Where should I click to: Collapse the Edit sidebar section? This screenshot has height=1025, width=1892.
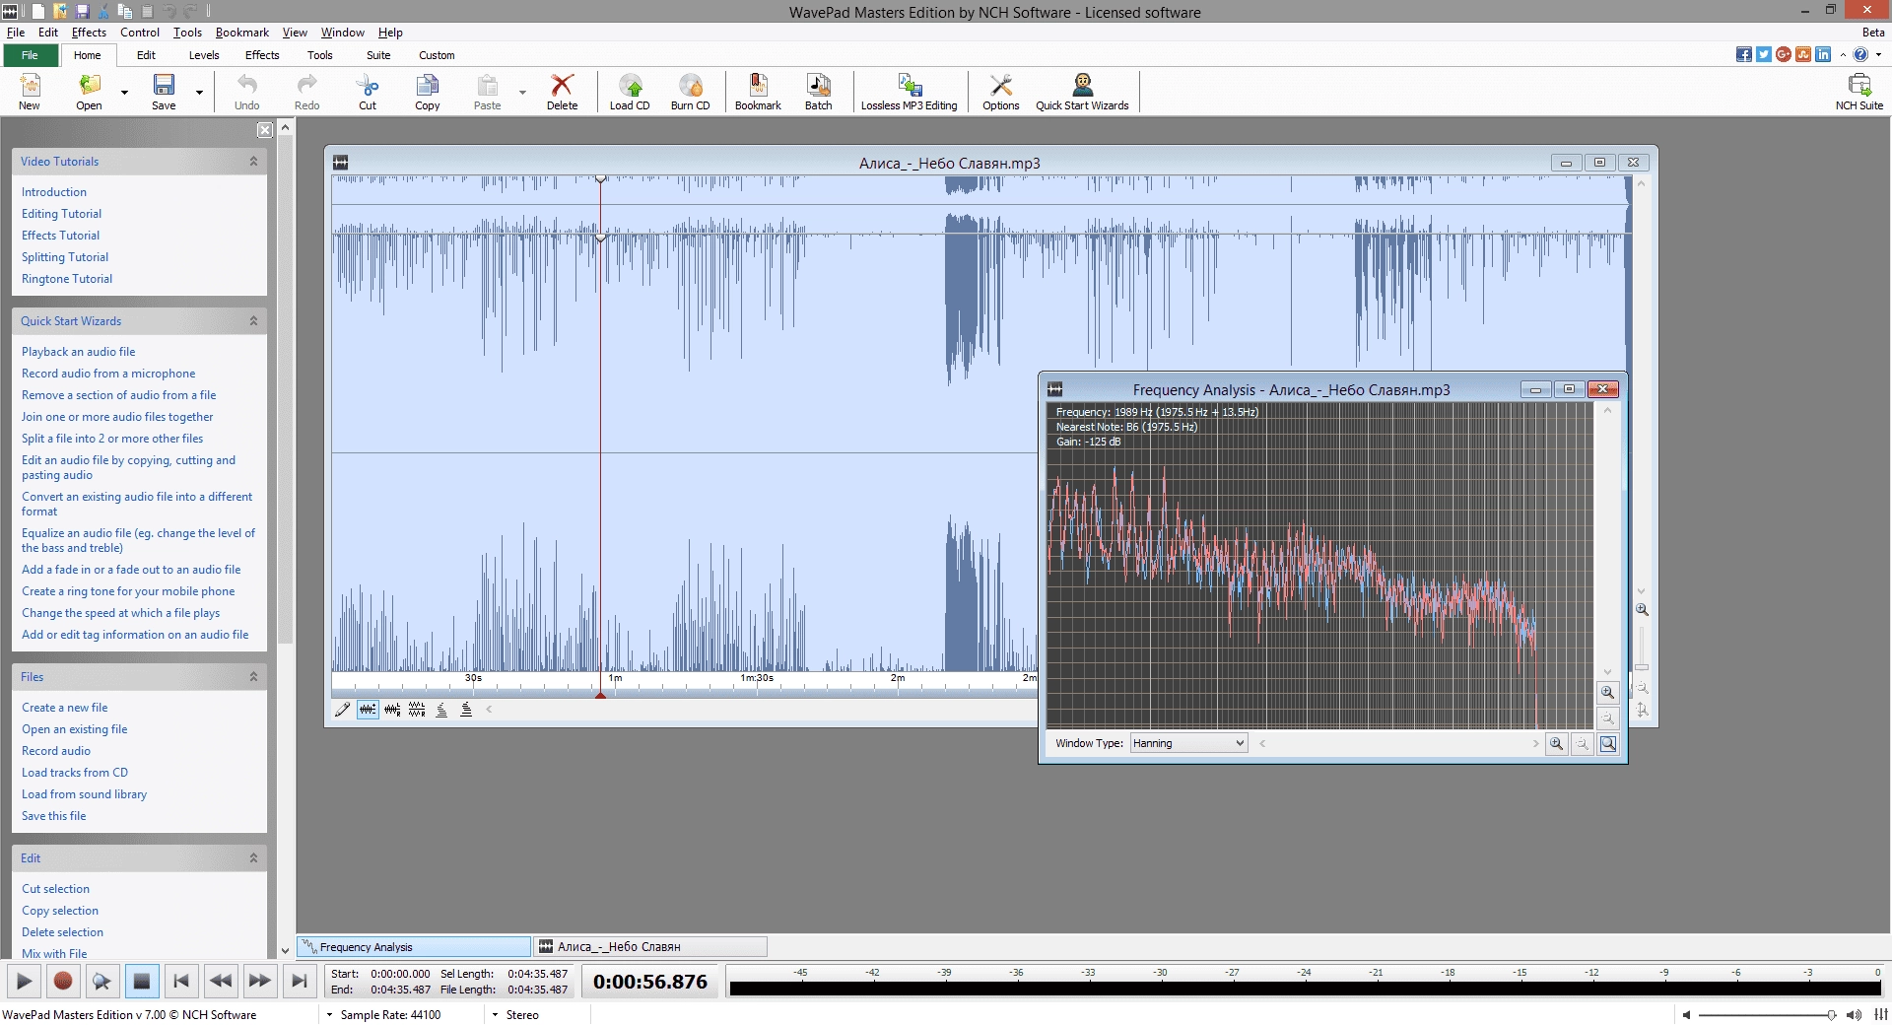(253, 858)
